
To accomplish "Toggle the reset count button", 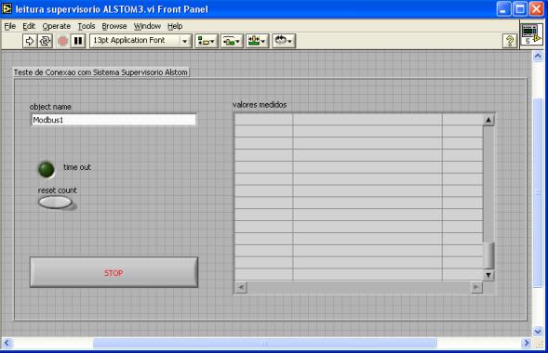I will pos(55,203).
